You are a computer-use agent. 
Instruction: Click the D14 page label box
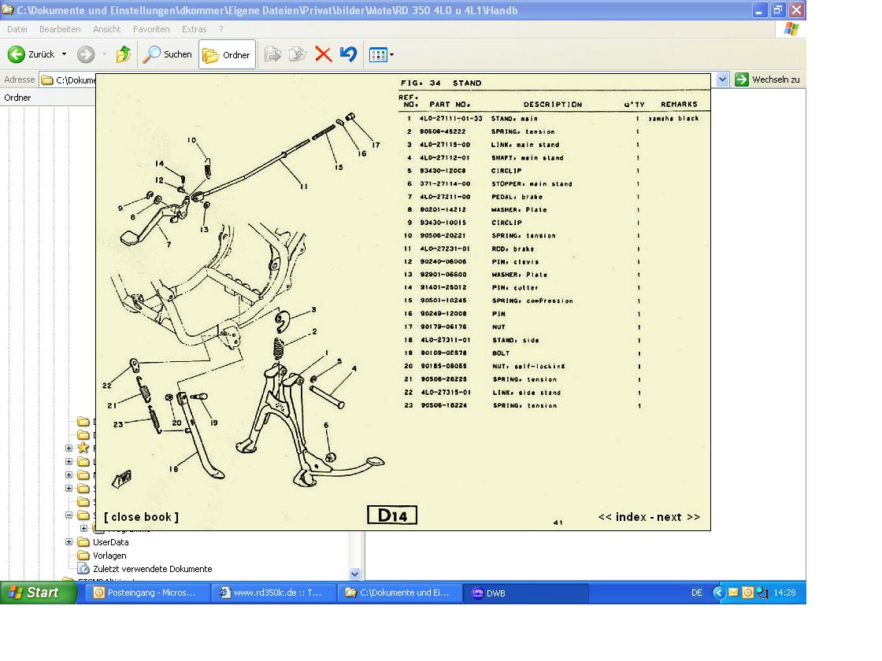coord(392,515)
